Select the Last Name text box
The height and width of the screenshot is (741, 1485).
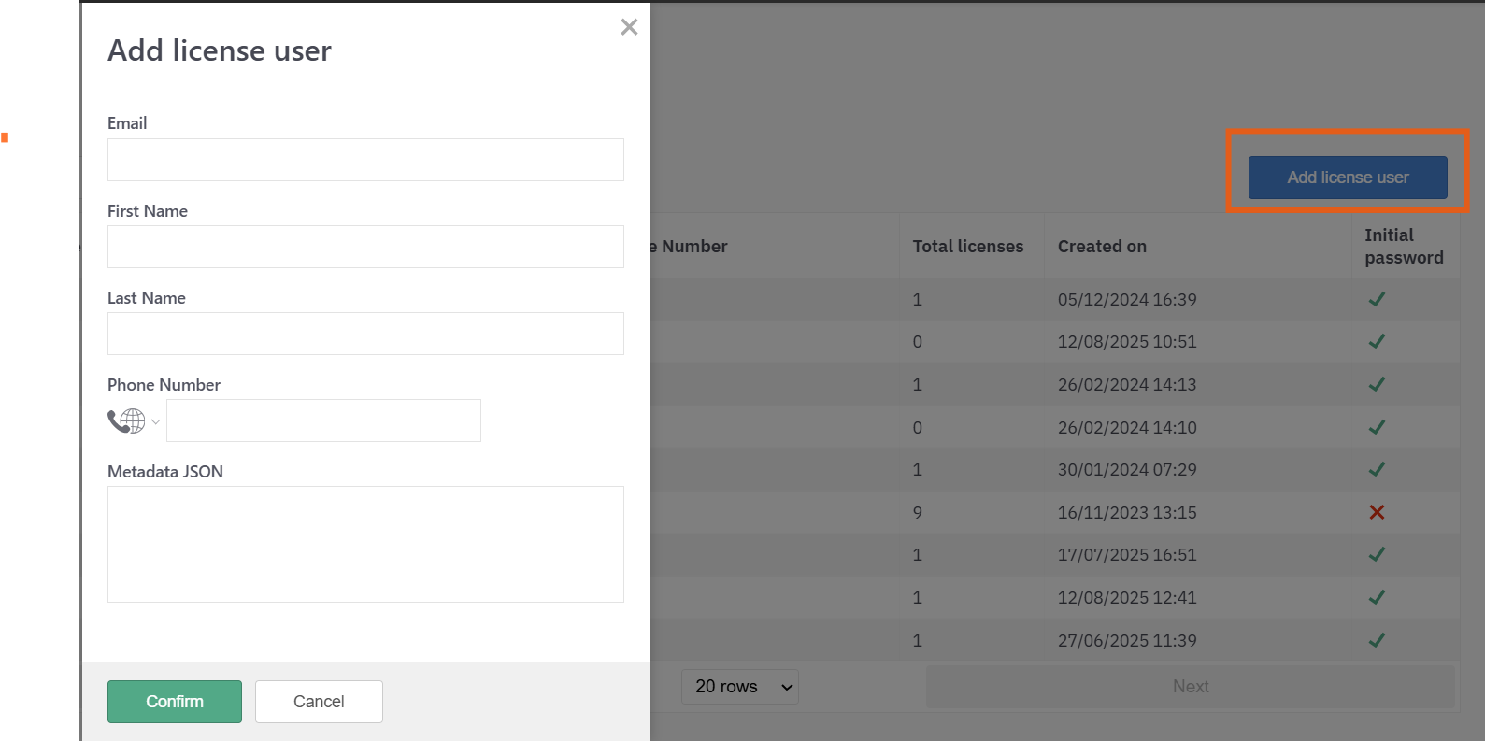365,334
